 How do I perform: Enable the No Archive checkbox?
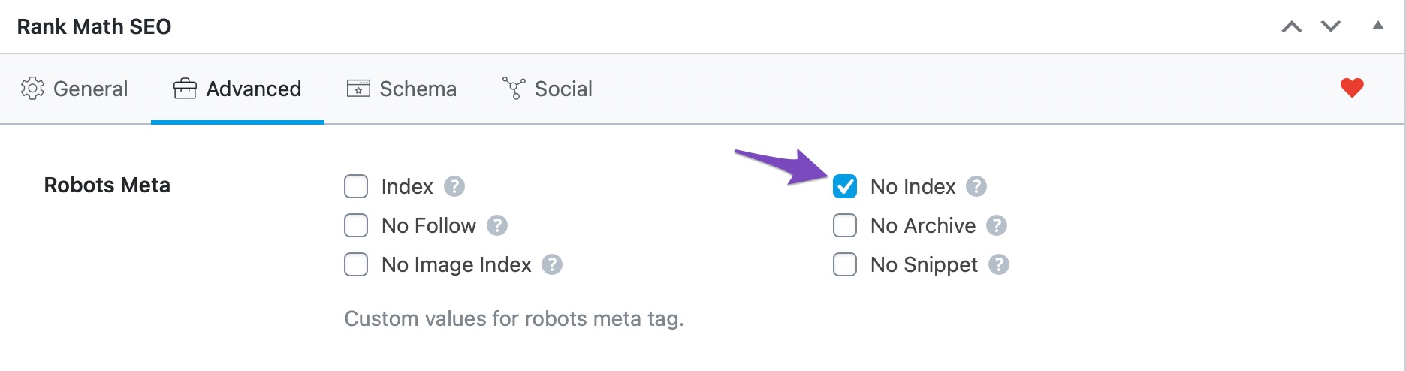845,225
